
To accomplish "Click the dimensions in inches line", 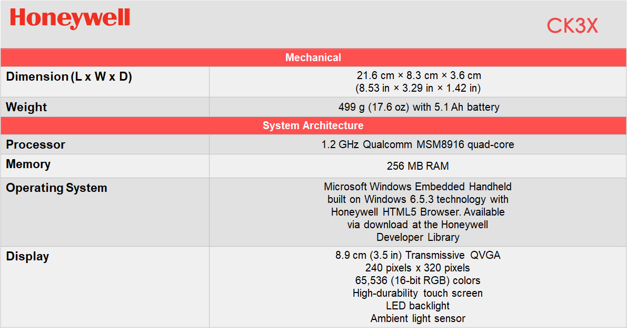I will pyautogui.click(x=418, y=88).
